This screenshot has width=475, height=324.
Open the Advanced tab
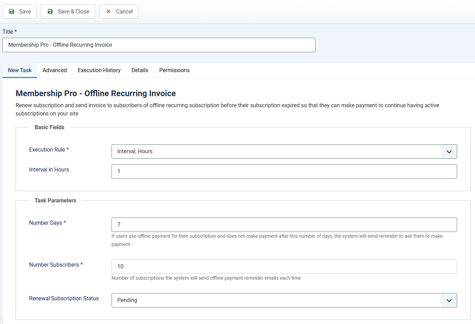(55, 70)
